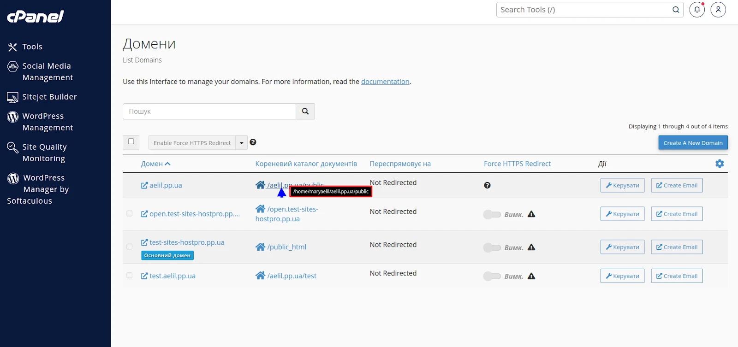Click the Кореневий каталог документів column header
The width and height of the screenshot is (738, 347).
click(x=306, y=164)
